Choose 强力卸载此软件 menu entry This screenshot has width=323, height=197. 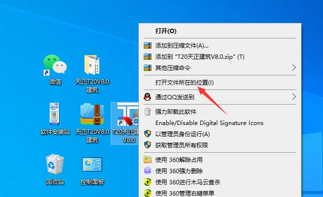pyautogui.click(x=220, y=112)
